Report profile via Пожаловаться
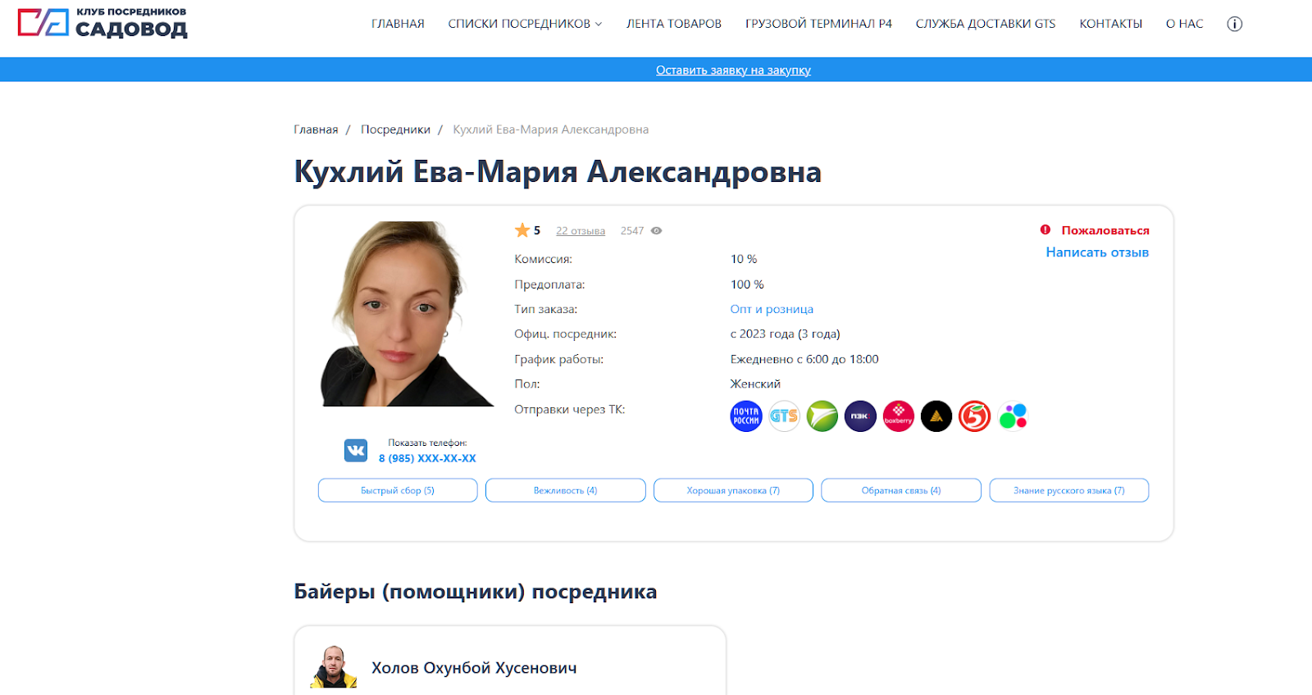The image size is (1312, 695). [1104, 230]
